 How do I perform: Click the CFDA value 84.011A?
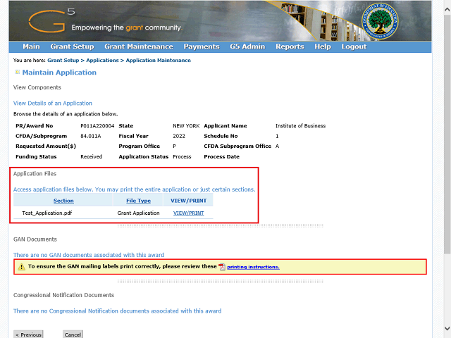91,136
